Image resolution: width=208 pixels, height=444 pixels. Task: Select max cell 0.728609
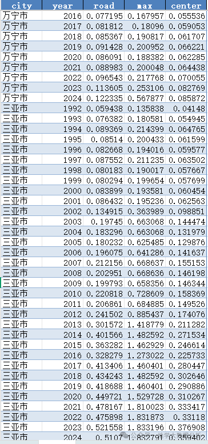pyautogui.click(x=145, y=293)
